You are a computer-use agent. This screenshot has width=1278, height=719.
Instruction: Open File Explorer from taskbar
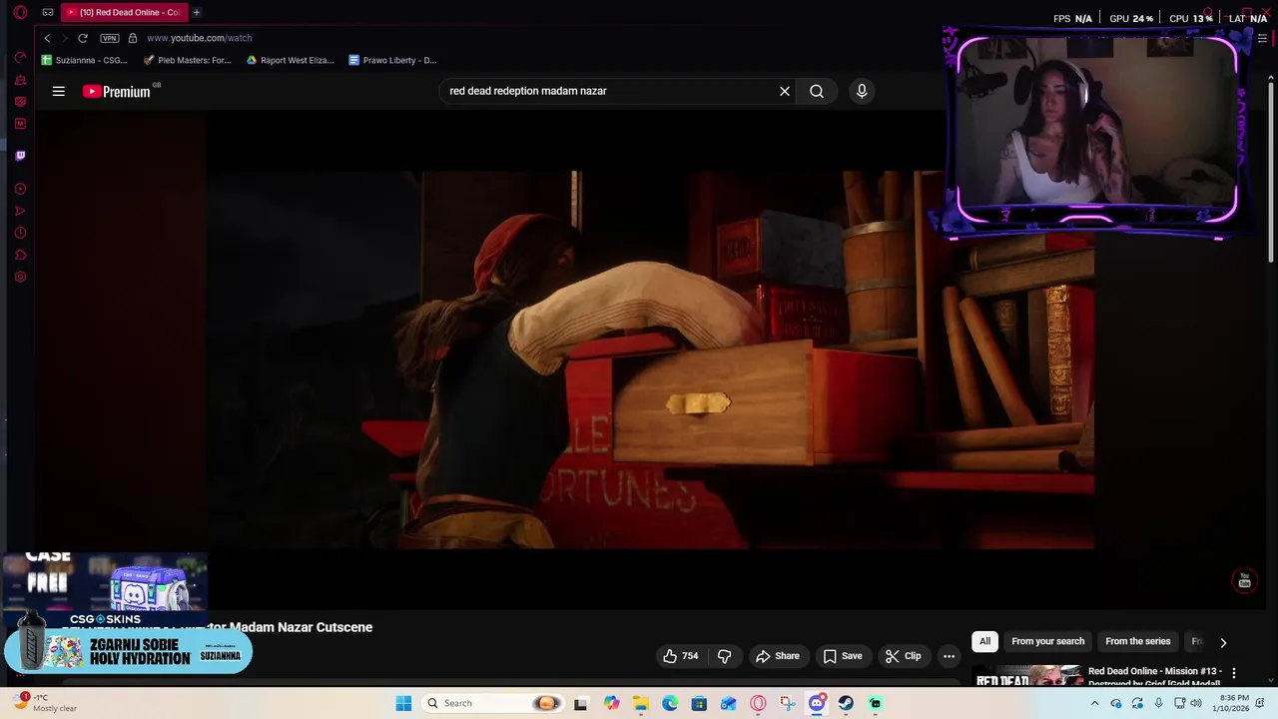(x=640, y=703)
